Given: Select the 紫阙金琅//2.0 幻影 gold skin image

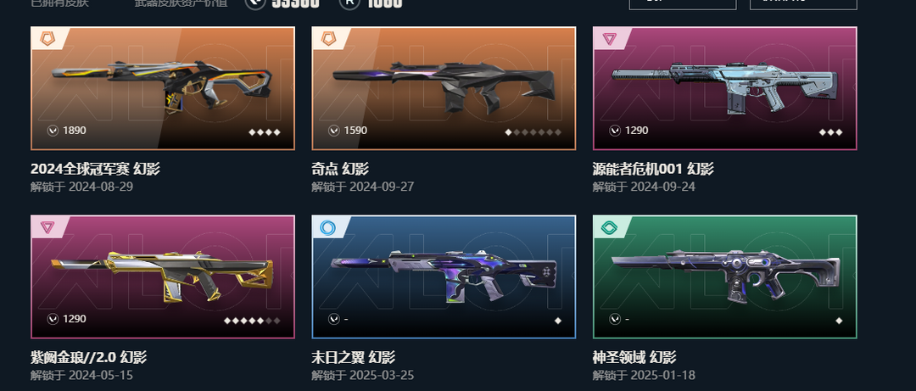Looking at the screenshot, I should tap(162, 276).
